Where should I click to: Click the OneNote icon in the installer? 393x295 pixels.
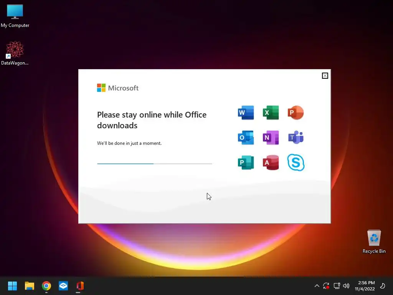click(x=271, y=138)
